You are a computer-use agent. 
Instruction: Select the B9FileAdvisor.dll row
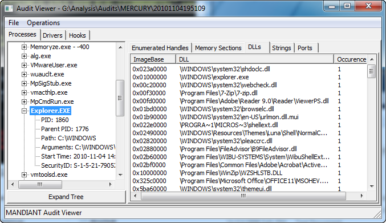click(x=249, y=149)
